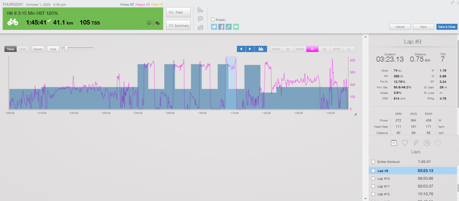459x201 pixels.
Task: Check the Lap #12 checkbox
Action: pos(373,194)
